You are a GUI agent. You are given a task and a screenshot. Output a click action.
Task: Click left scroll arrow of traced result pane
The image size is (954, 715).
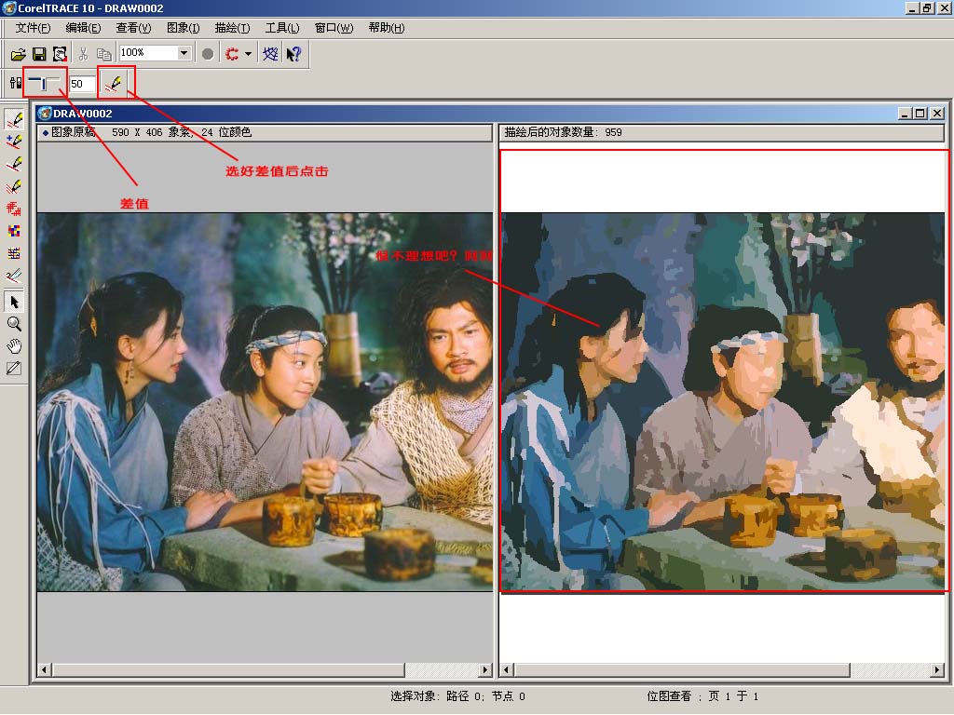coord(507,670)
